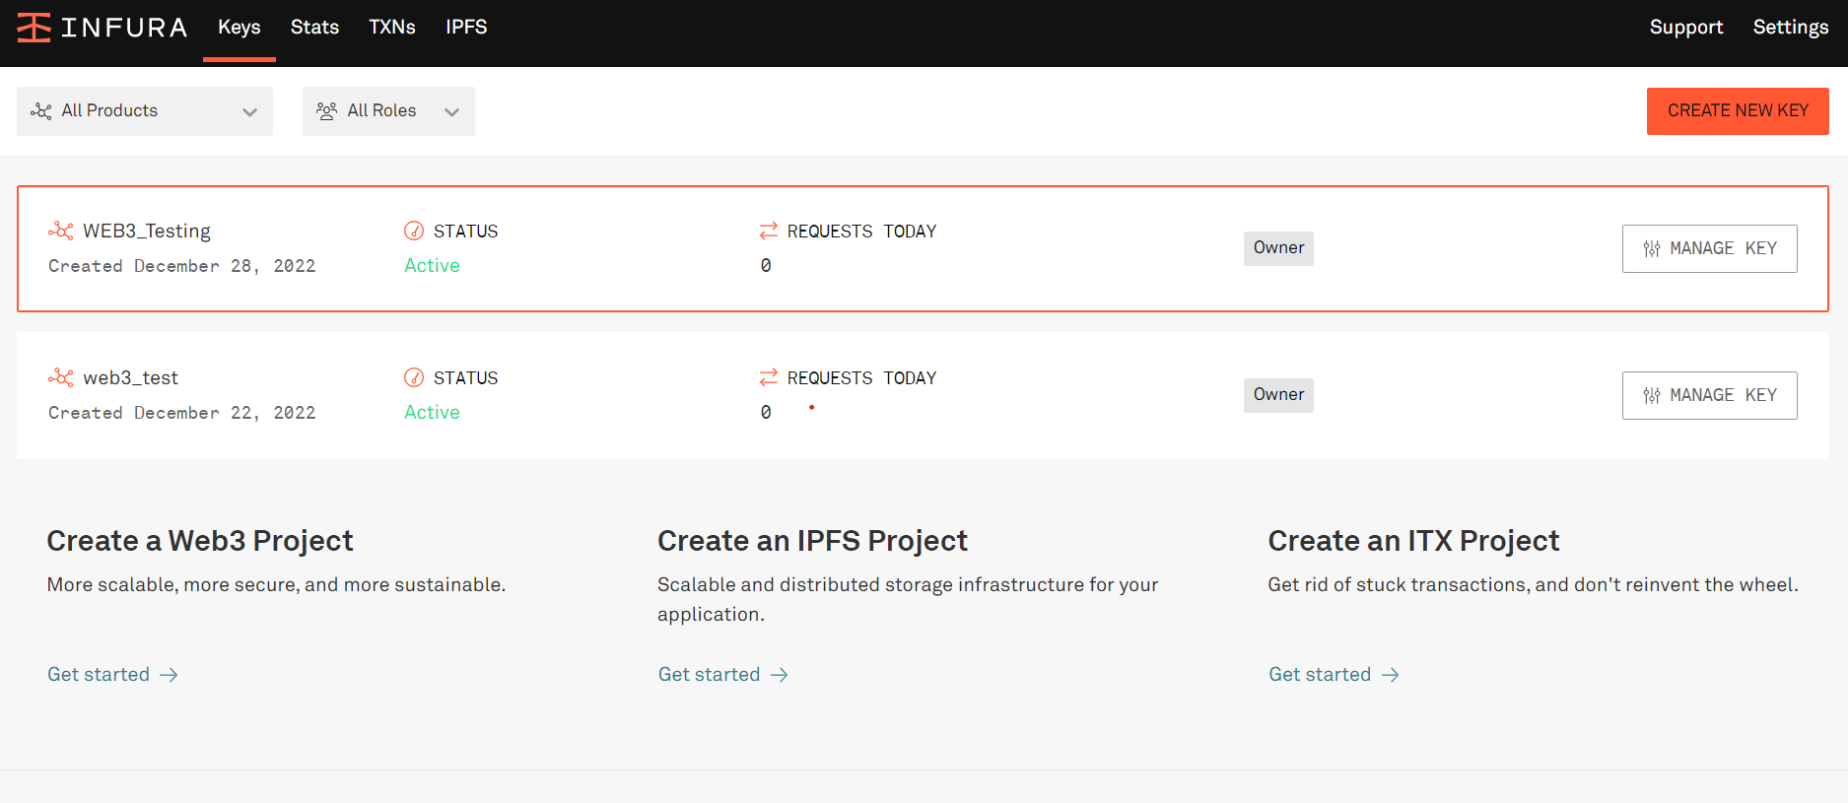Click the WEB3_Testing project icon
The width and height of the screenshot is (1848, 803).
[61, 231]
